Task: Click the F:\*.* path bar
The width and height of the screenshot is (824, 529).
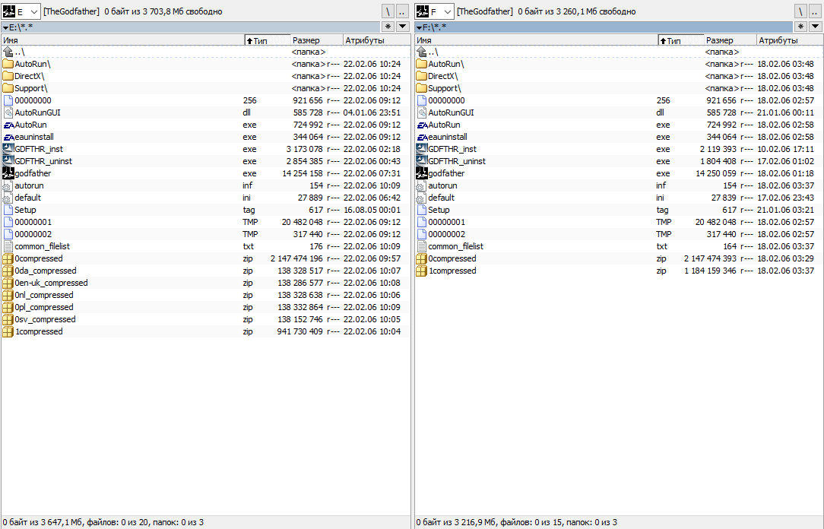Action: point(608,27)
